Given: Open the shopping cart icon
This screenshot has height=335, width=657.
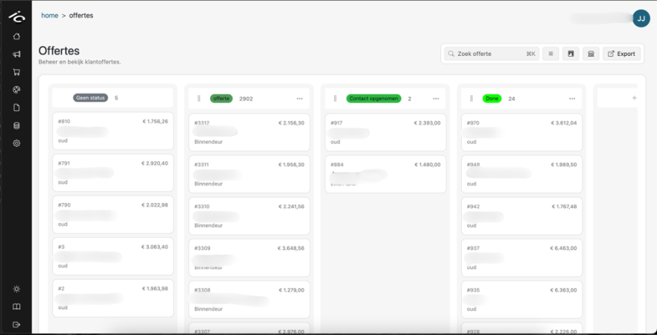Looking at the screenshot, I should [x=16, y=72].
